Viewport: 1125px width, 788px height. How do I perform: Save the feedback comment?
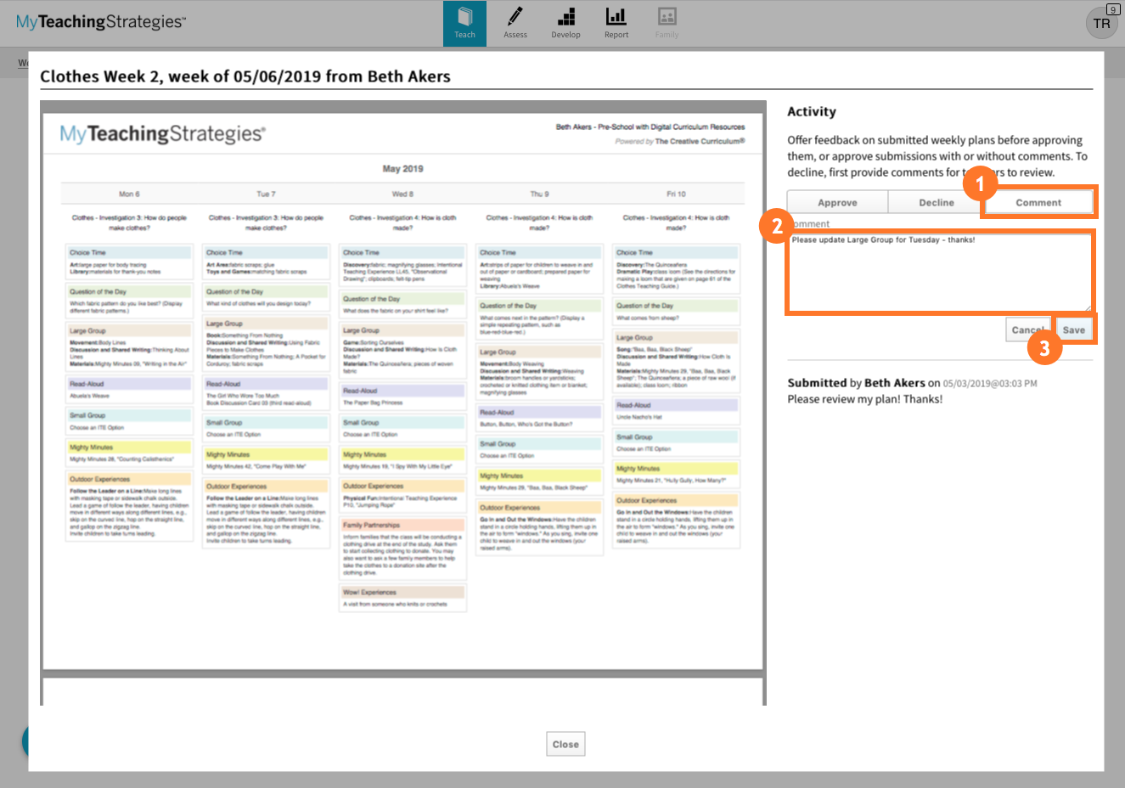point(1074,329)
